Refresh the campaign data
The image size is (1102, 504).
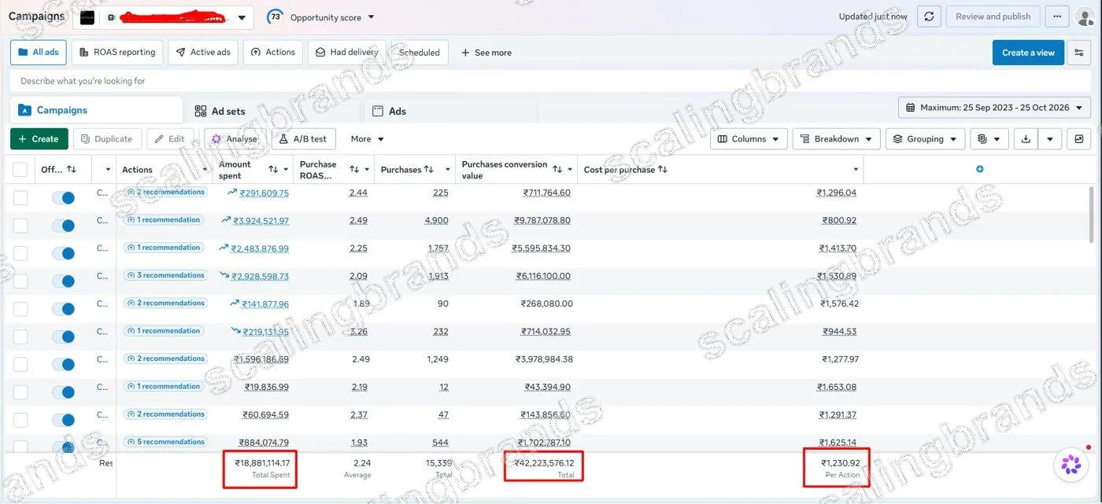click(929, 17)
